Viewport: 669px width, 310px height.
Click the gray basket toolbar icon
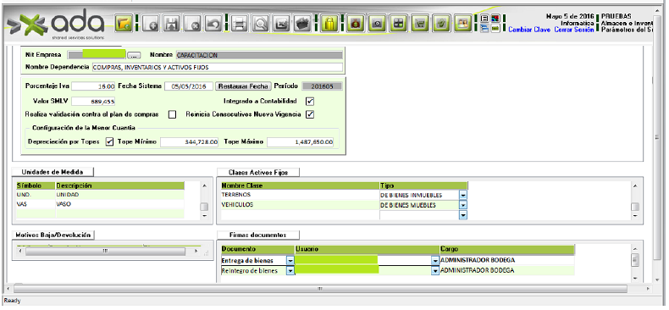[302, 24]
